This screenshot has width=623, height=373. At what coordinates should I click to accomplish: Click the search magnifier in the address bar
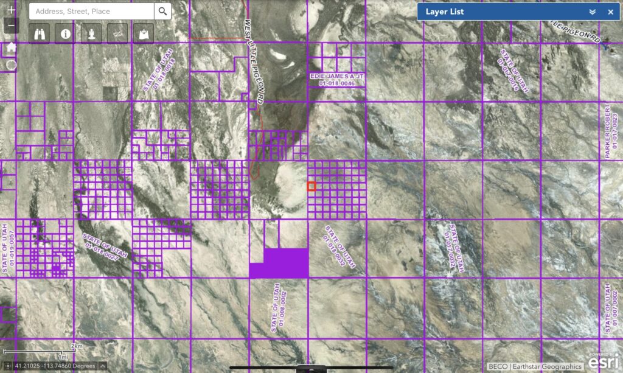(x=162, y=11)
